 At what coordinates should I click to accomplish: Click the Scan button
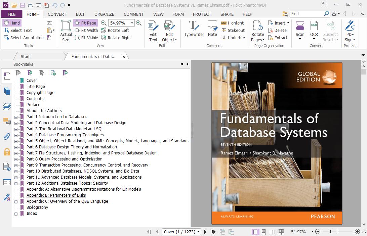[300, 31]
